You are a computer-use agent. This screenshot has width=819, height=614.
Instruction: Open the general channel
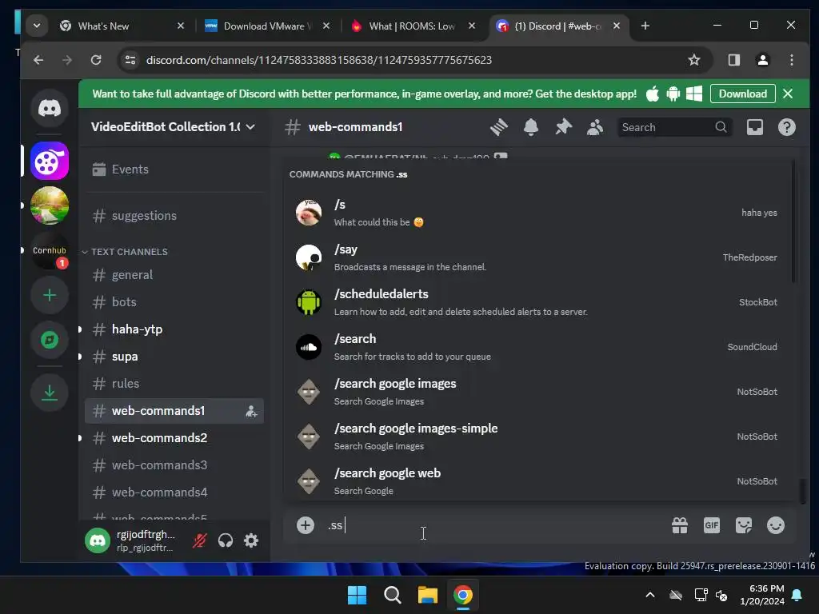click(174, 275)
